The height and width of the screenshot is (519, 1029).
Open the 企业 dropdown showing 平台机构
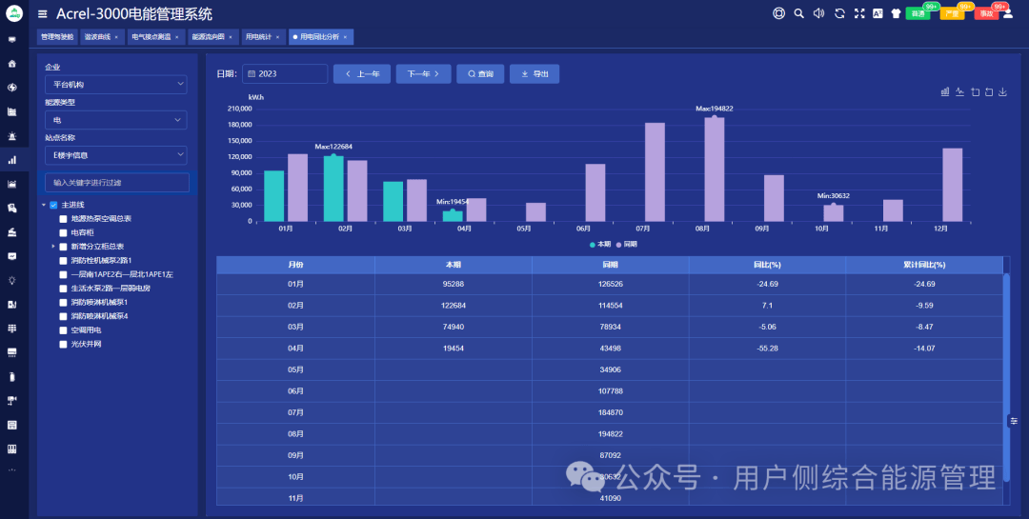[115, 84]
